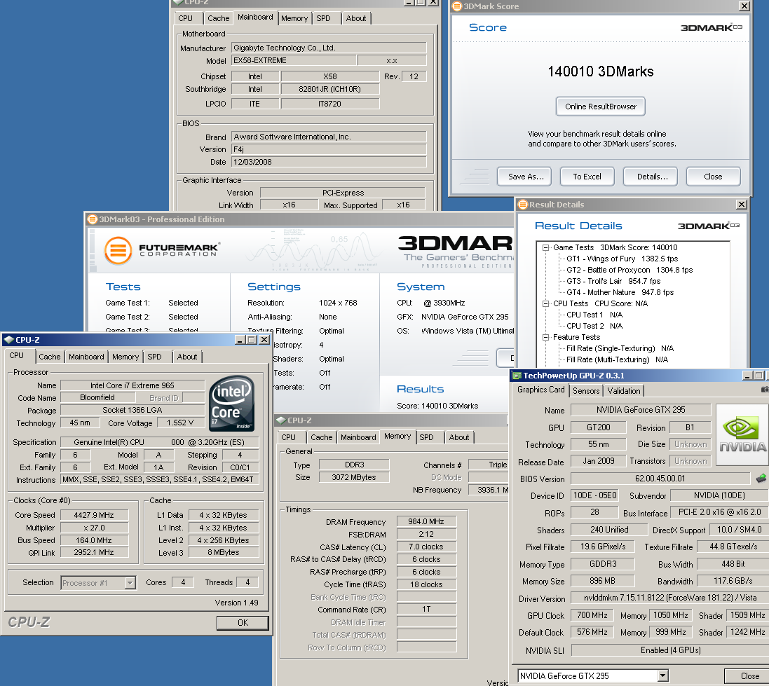
Task: Click BIOS Date 12/03/2008 field
Action: click(x=329, y=162)
